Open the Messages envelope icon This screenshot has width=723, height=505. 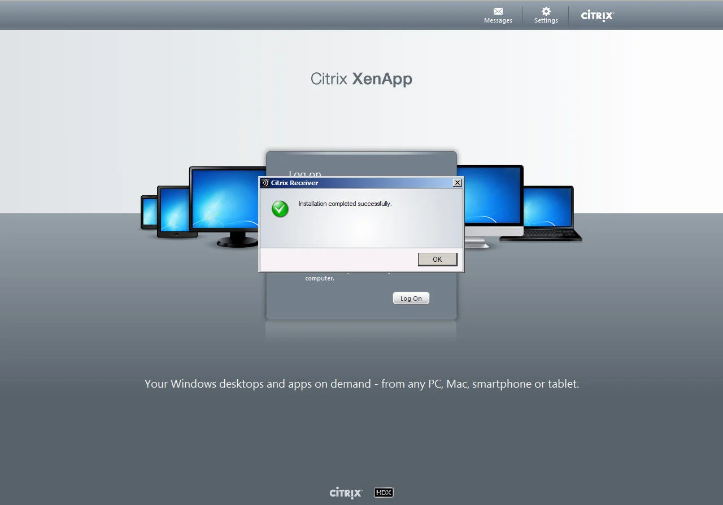498,11
